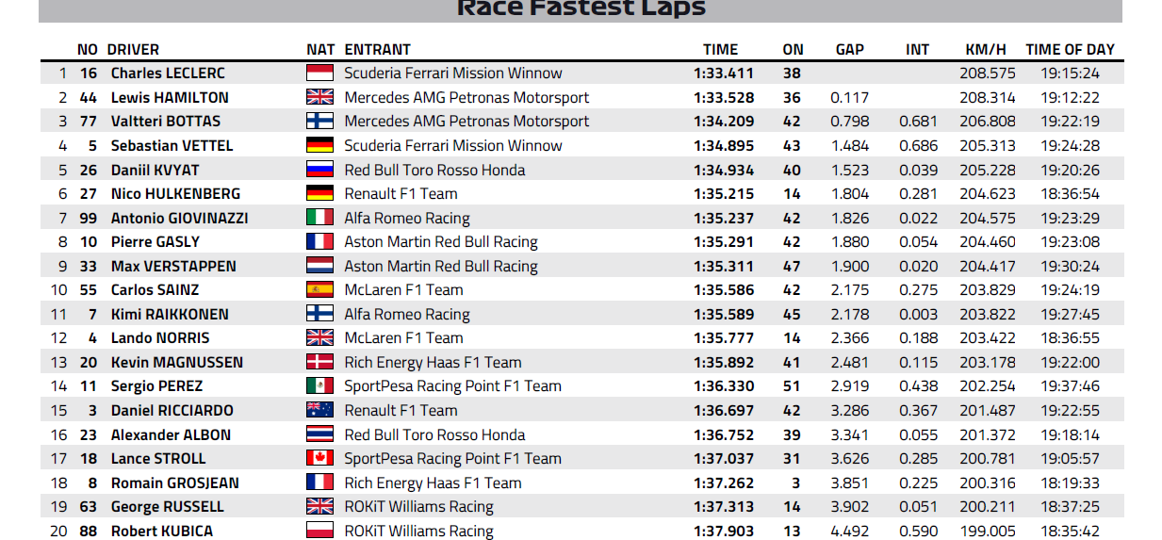Click George RUSSELL driver name

click(168, 507)
